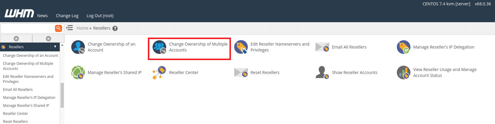Open sidebar link Manage Reseller's IP Delegation
Screen dimensions: 495x124
[29, 98]
